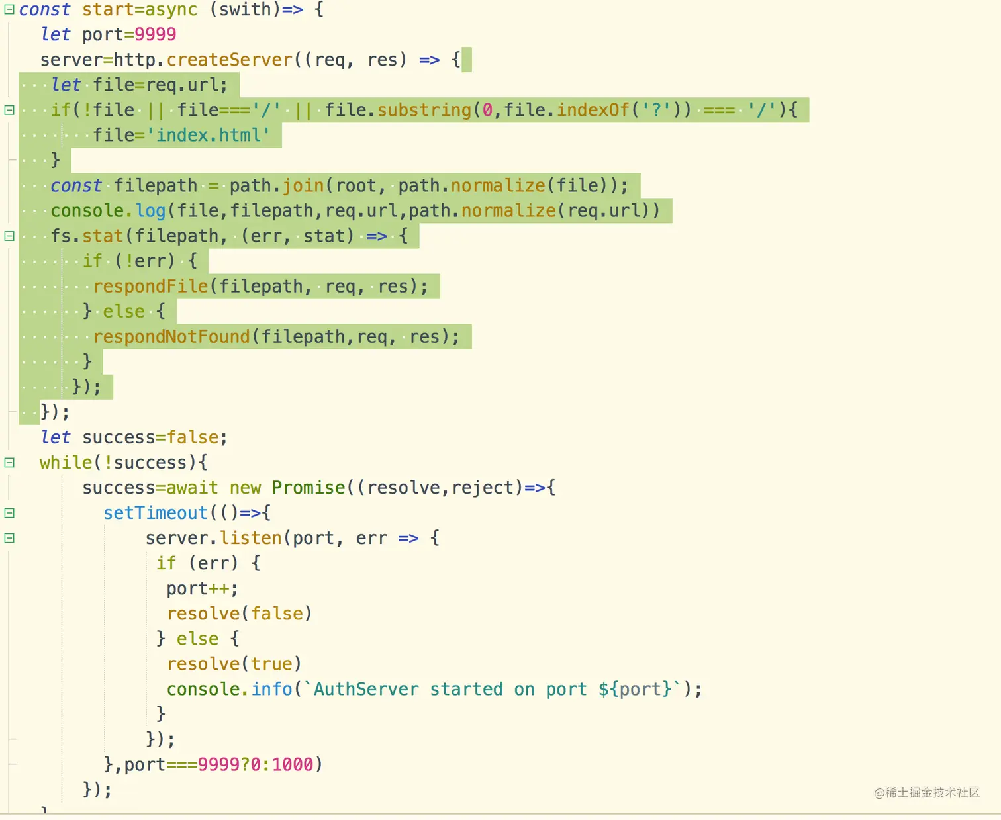Click the 'respondNotFound' function call

[171, 337]
